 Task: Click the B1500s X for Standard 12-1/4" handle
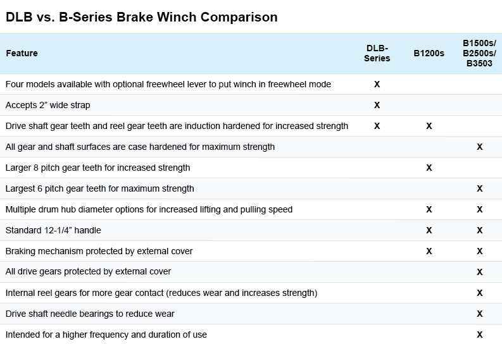pos(480,230)
